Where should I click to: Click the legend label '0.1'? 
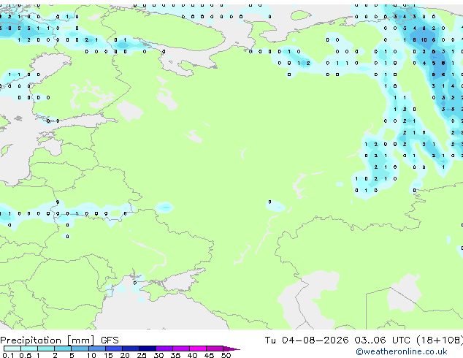[8, 355]
